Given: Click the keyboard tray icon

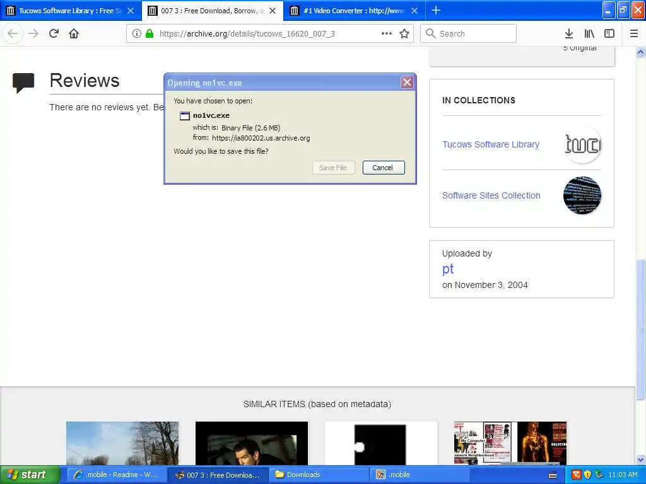Looking at the screenshot, I should tap(553, 475).
